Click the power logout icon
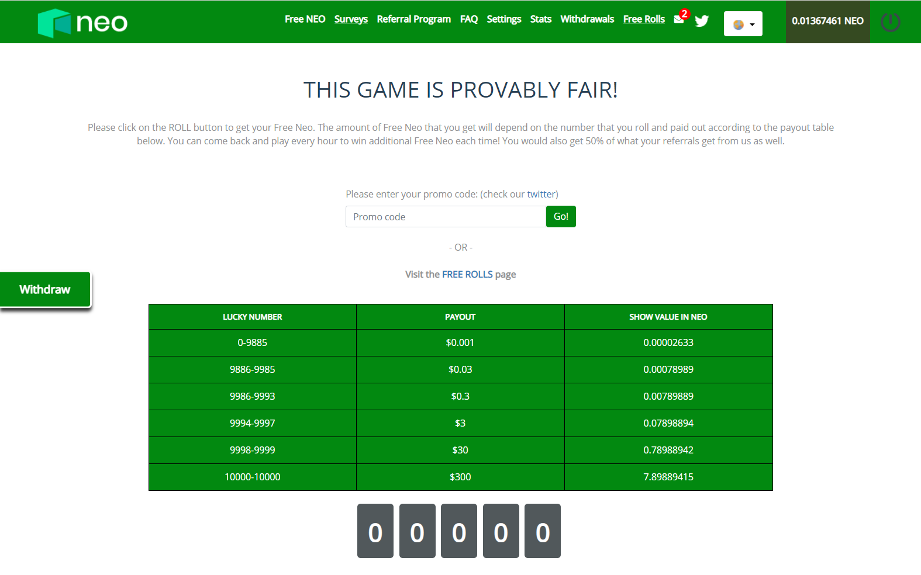921x575 pixels. [890, 22]
